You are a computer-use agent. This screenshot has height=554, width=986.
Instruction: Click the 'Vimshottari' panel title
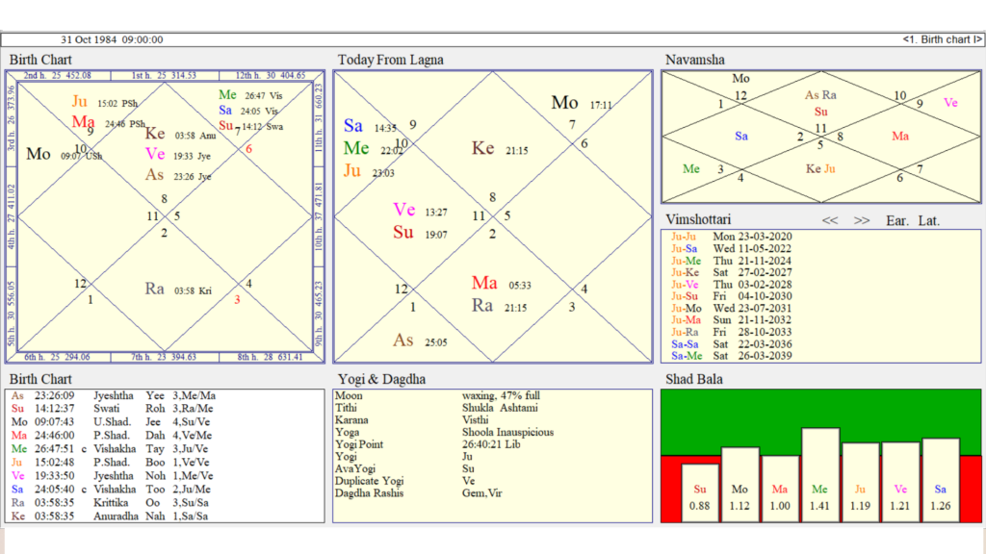click(698, 220)
